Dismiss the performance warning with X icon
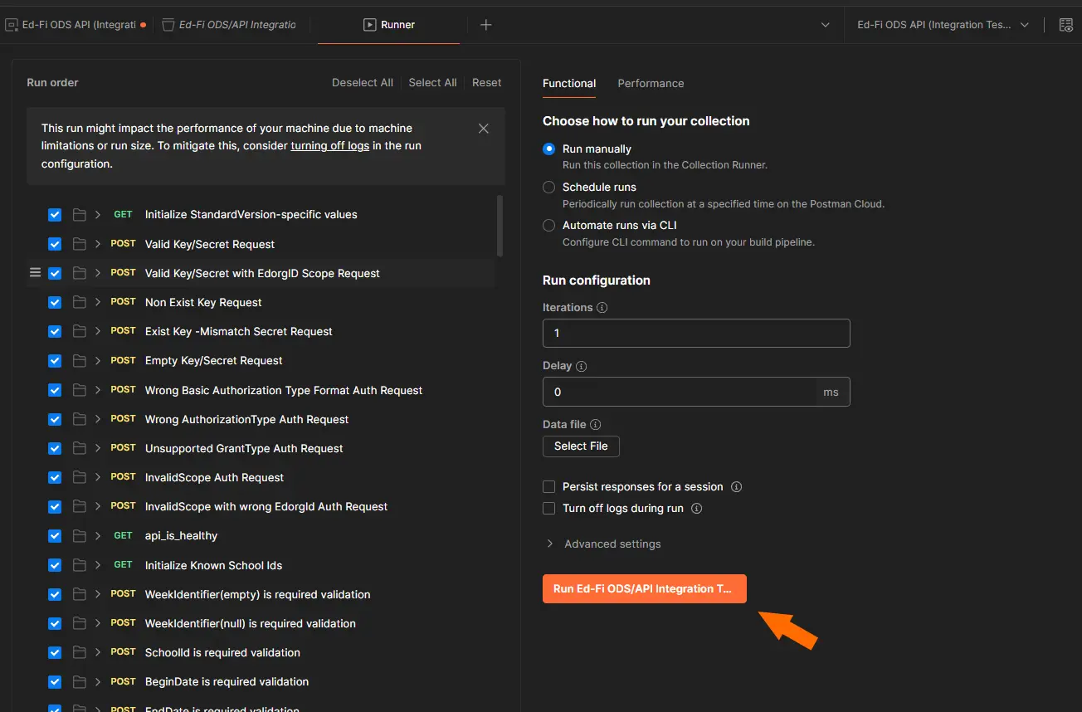 [x=484, y=129]
